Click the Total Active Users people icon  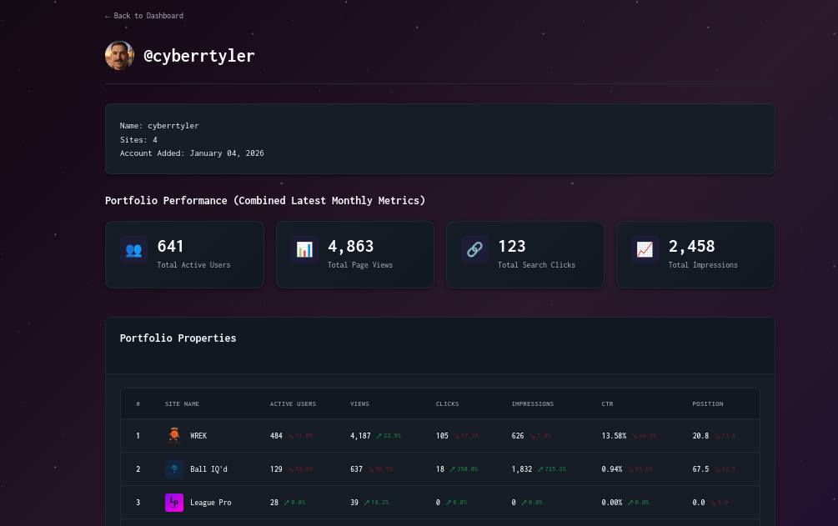click(x=133, y=250)
